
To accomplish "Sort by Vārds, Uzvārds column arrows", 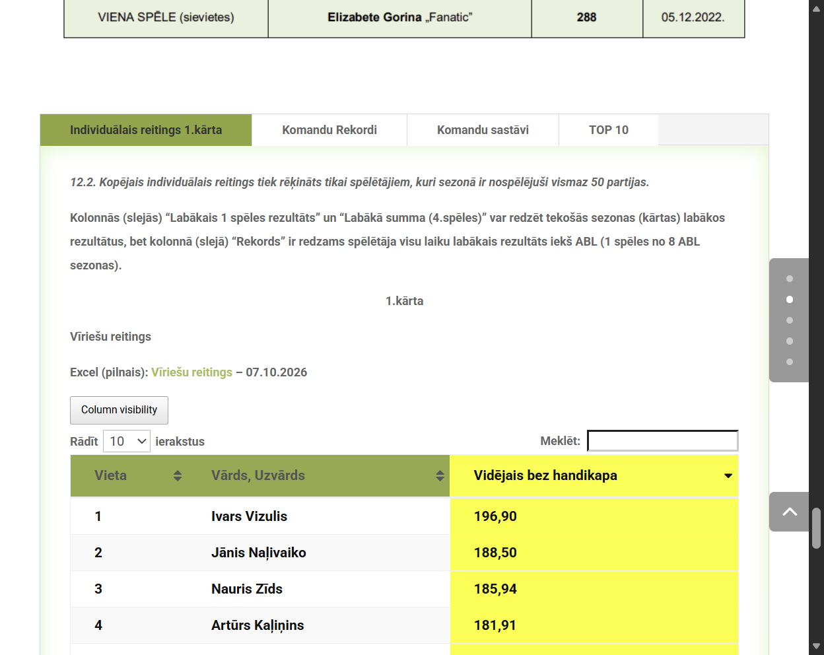I will 440,475.
